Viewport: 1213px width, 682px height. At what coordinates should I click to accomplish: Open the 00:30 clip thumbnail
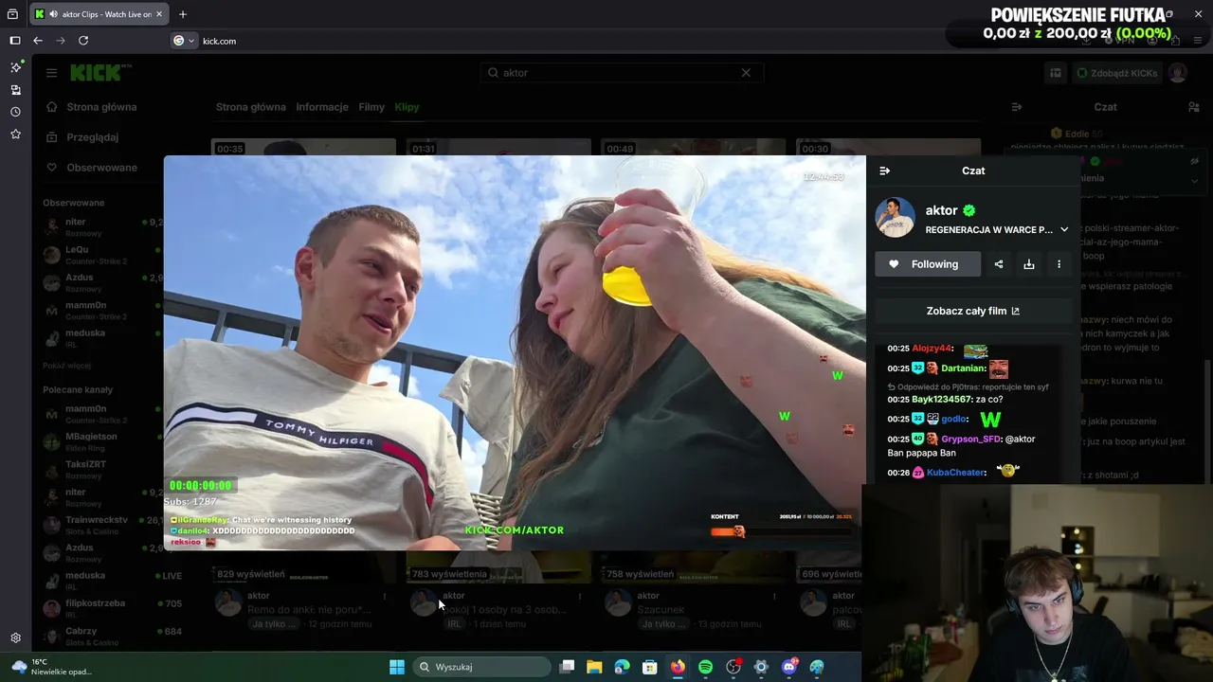pyautogui.click(x=888, y=147)
